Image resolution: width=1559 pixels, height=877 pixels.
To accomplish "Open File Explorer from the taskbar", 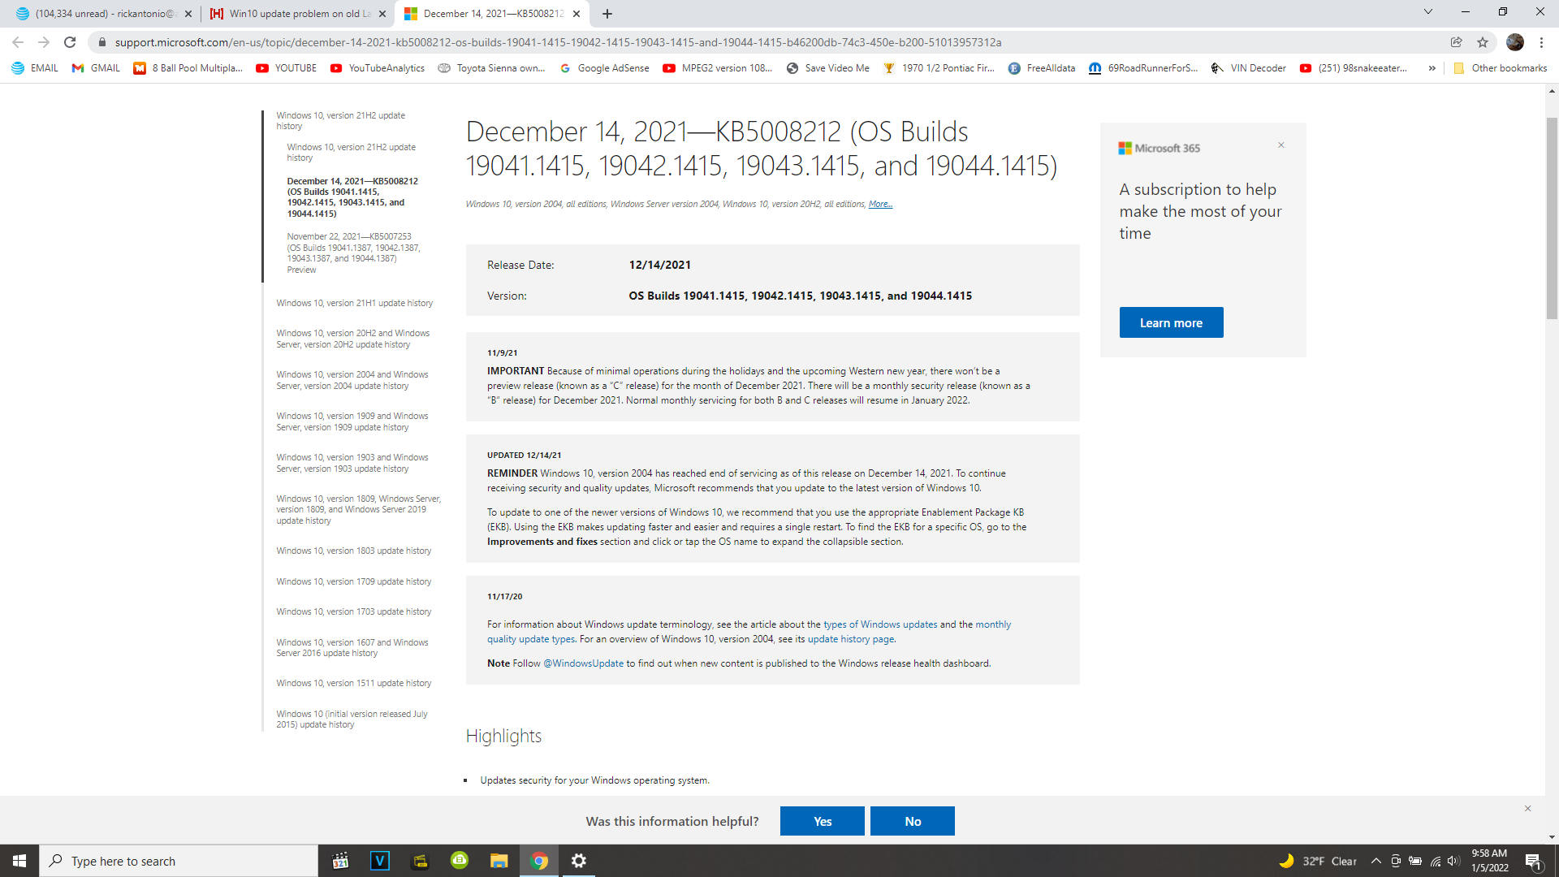I will coord(499,861).
